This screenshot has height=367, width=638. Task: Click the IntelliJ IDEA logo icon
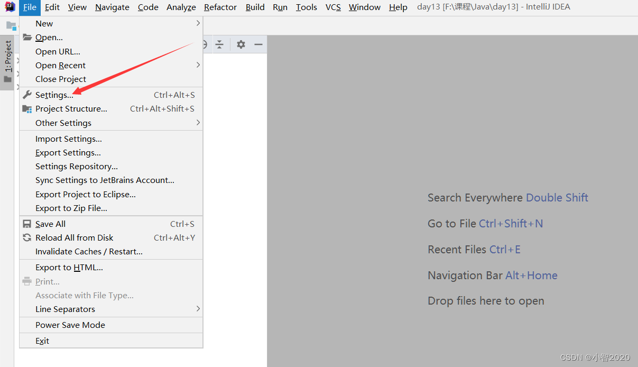pos(10,7)
